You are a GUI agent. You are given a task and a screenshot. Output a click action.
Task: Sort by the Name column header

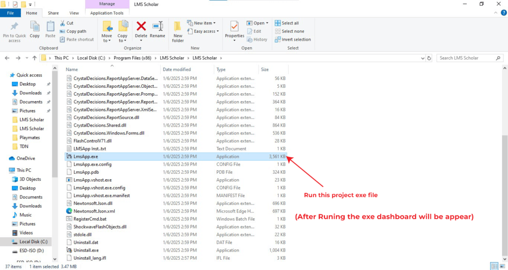(71, 69)
